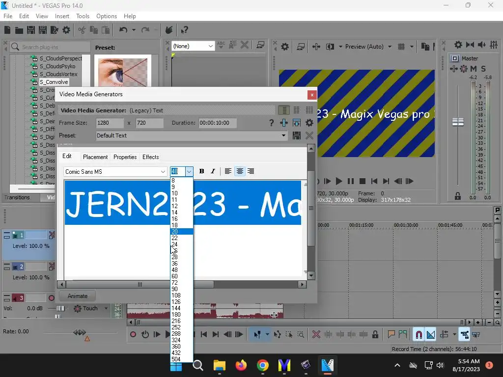
Task: Open project Properties gear in main toolbar
Action: (66, 30)
